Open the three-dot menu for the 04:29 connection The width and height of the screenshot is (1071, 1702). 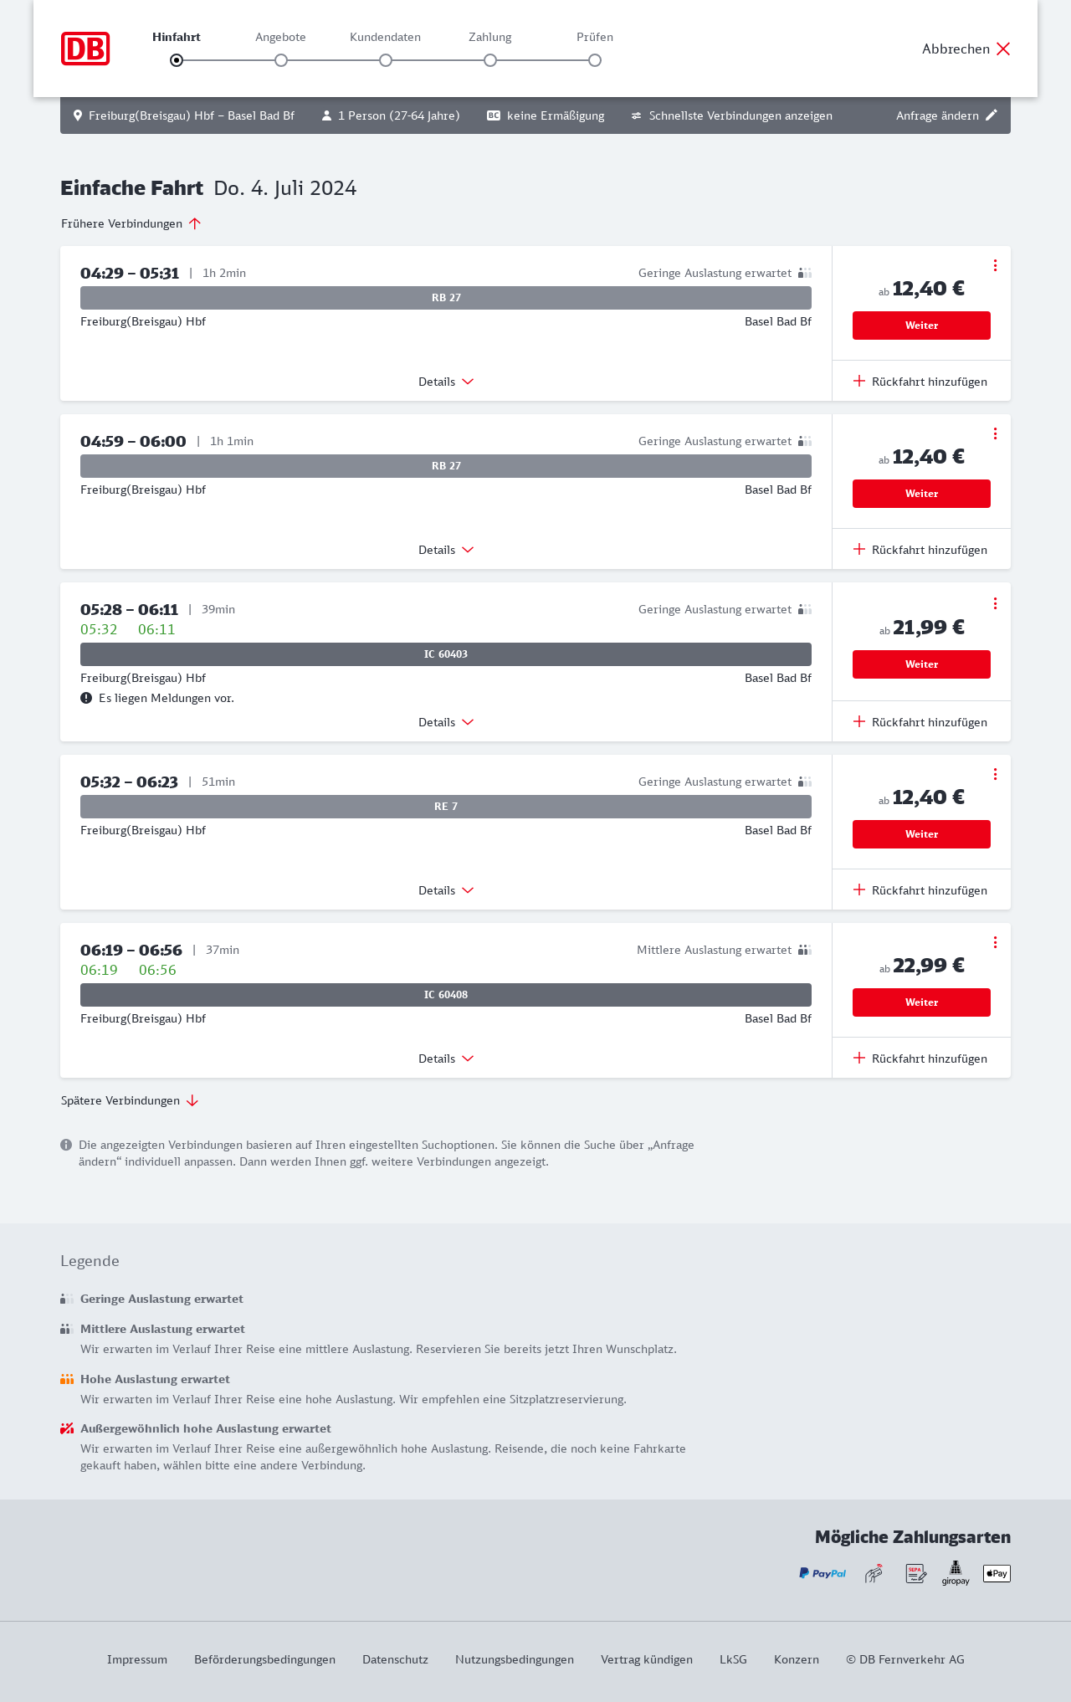coord(995,265)
